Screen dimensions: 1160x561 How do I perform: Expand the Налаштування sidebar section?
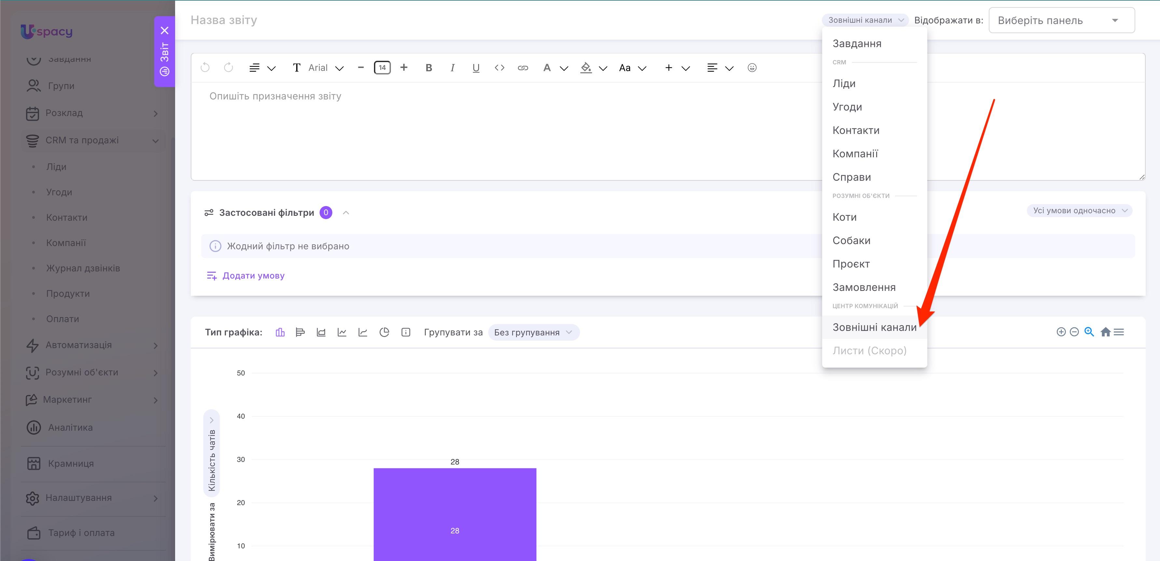tap(155, 498)
